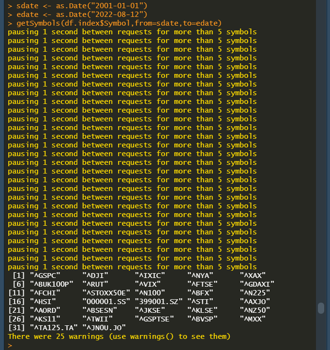Click the vertical scrollbar thumb
Viewport: 330px width, 350px height.
(321, 308)
